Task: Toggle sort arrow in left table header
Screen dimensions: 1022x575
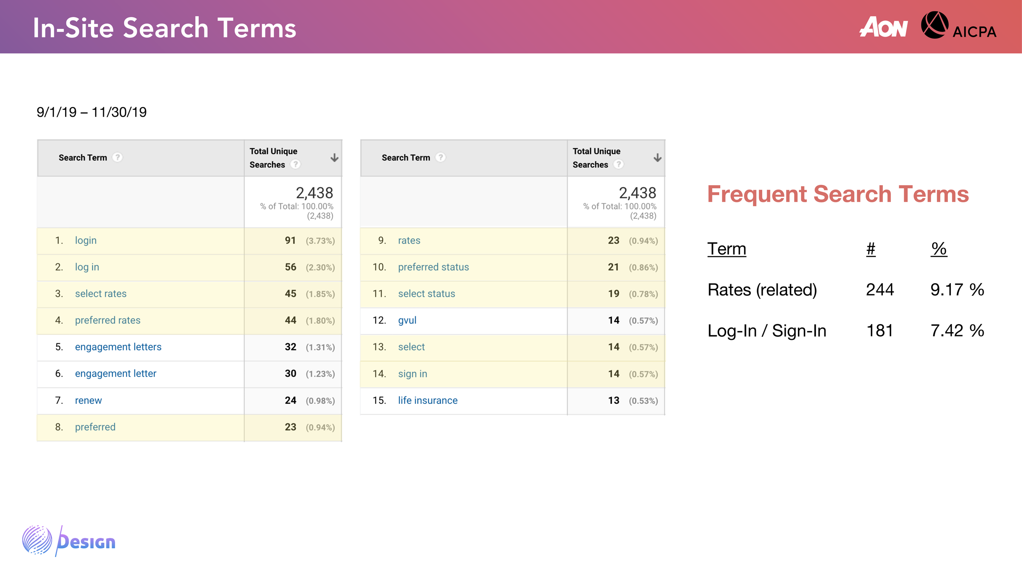Action: [x=334, y=158]
